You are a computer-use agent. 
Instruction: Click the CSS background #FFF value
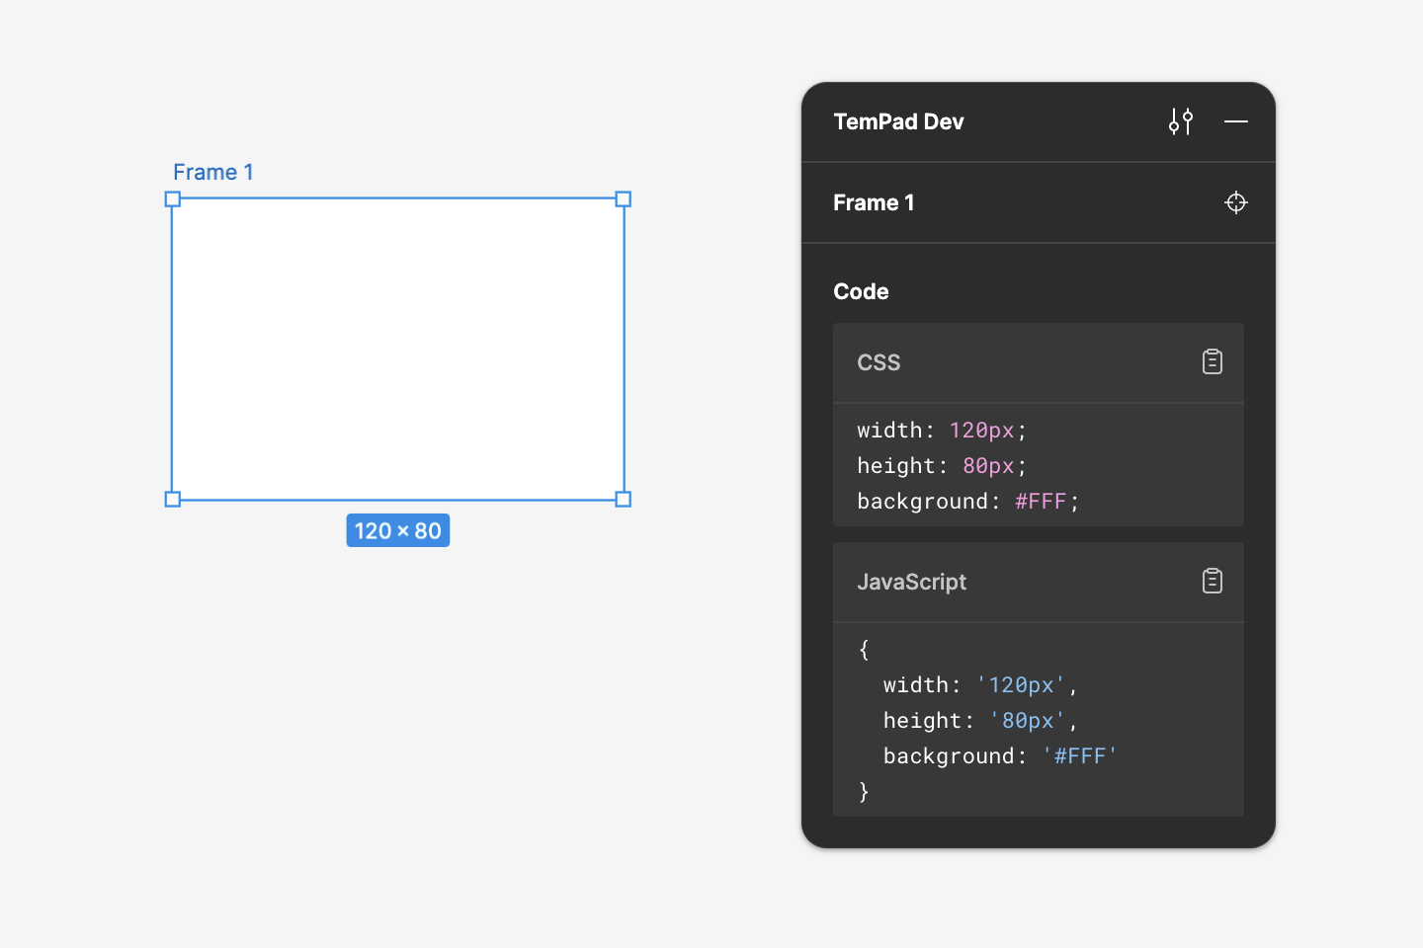pyautogui.click(x=1041, y=502)
